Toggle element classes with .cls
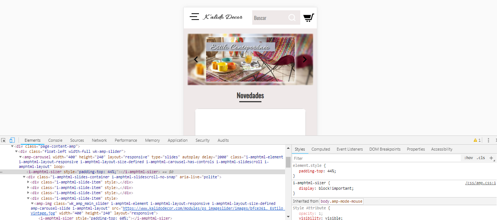 481,158
